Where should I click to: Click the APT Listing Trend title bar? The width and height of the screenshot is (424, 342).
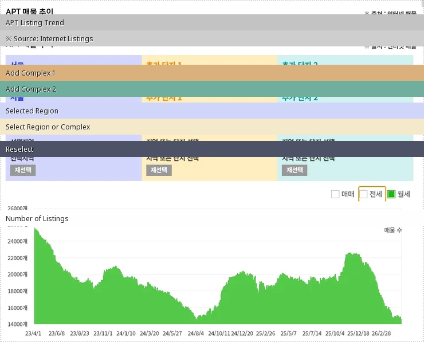pyautogui.click(x=212, y=23)
